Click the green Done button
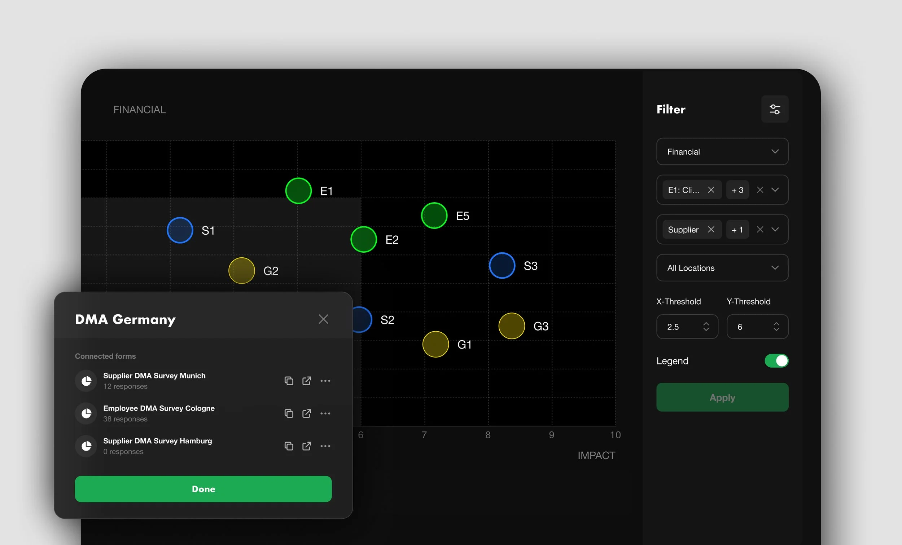The width and height of the screenshot is (902, 545). pos(203,489)
